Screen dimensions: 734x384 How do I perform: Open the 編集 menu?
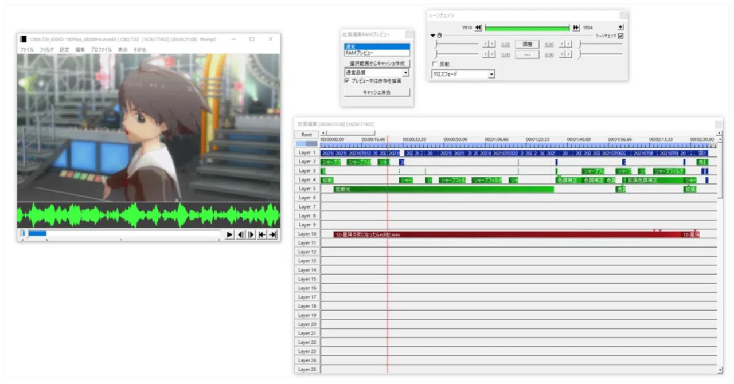pos(80,50)
